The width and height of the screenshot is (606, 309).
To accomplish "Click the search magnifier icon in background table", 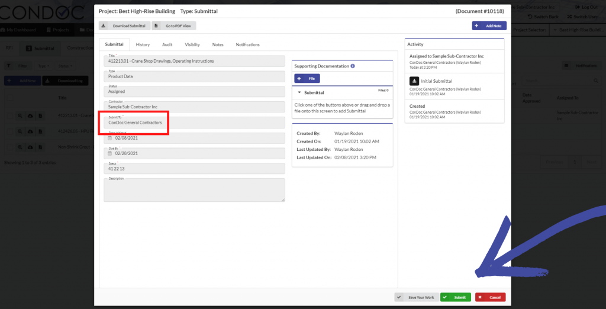I will tap(595, 81).
